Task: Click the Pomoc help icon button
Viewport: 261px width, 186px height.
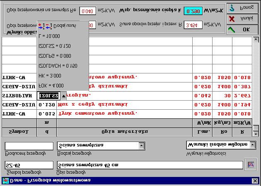Action: click(242, 8)
